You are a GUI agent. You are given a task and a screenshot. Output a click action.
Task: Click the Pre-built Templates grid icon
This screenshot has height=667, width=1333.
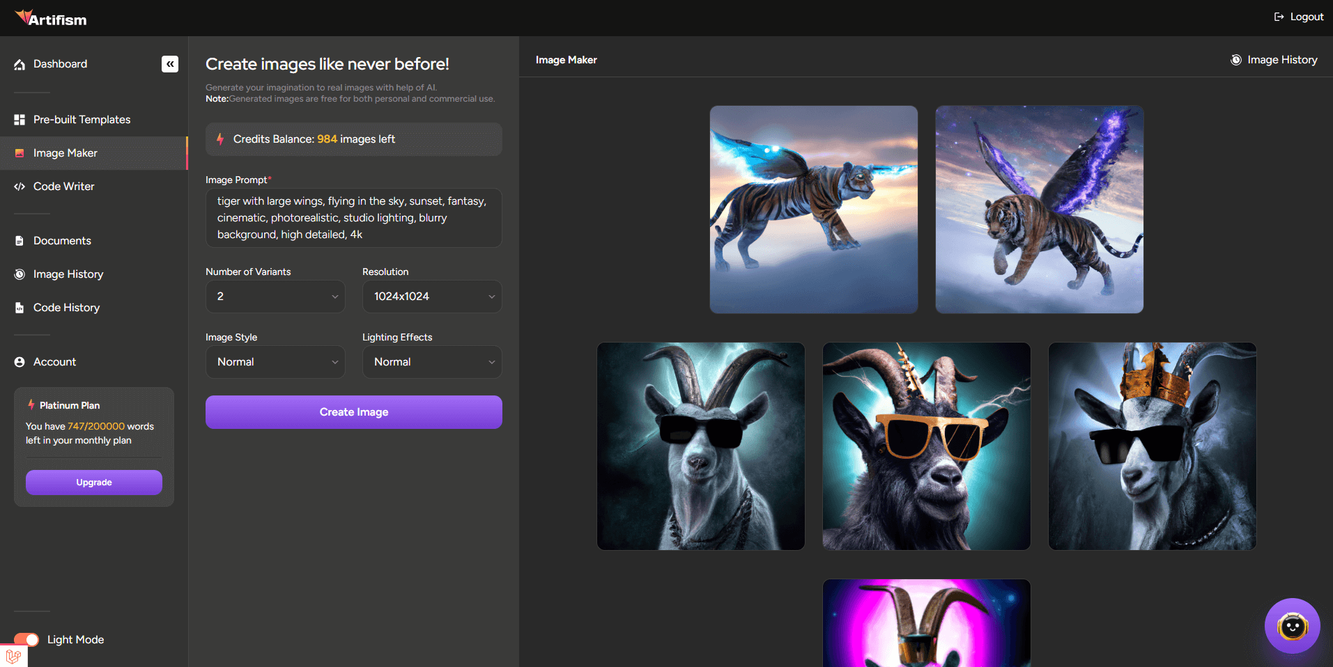click(20, 120)
